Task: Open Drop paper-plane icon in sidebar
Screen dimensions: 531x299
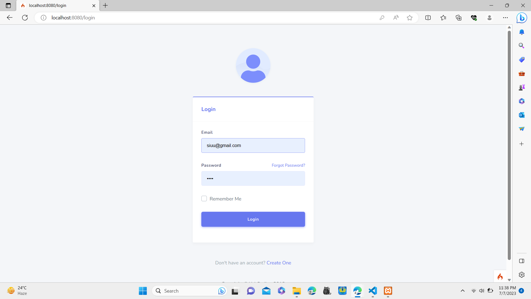Action: click(x=522, y=129)
